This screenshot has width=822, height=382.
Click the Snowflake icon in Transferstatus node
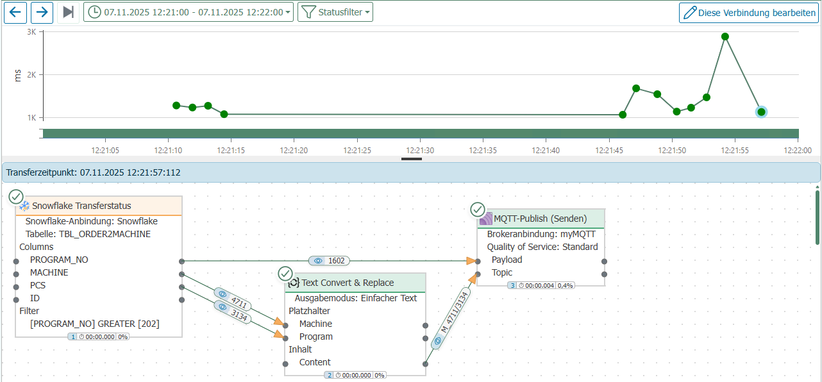[x=24, y=206]
